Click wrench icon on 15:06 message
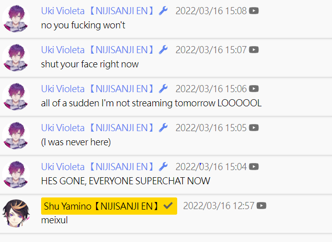 163,89
